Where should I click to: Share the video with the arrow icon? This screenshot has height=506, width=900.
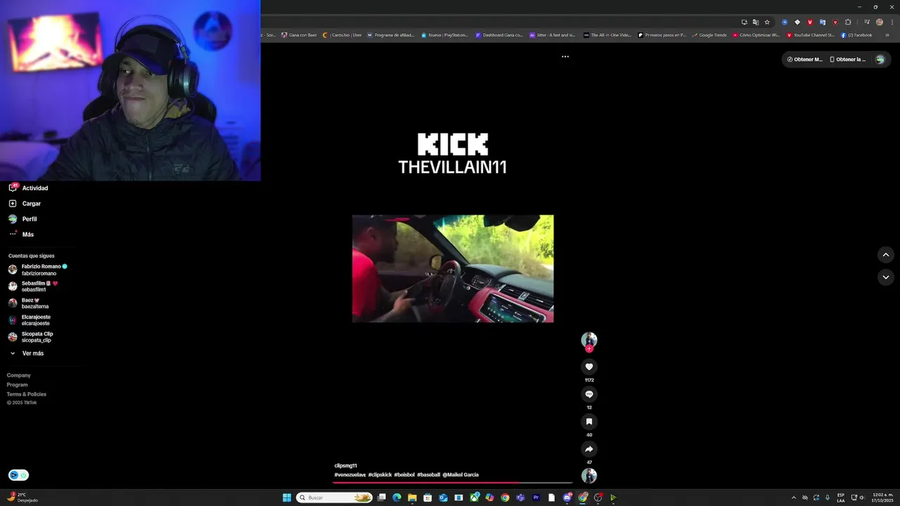tap(589, 449)
